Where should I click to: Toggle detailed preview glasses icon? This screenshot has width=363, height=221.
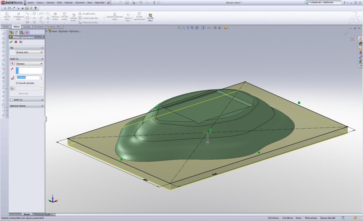click(21, 42)
